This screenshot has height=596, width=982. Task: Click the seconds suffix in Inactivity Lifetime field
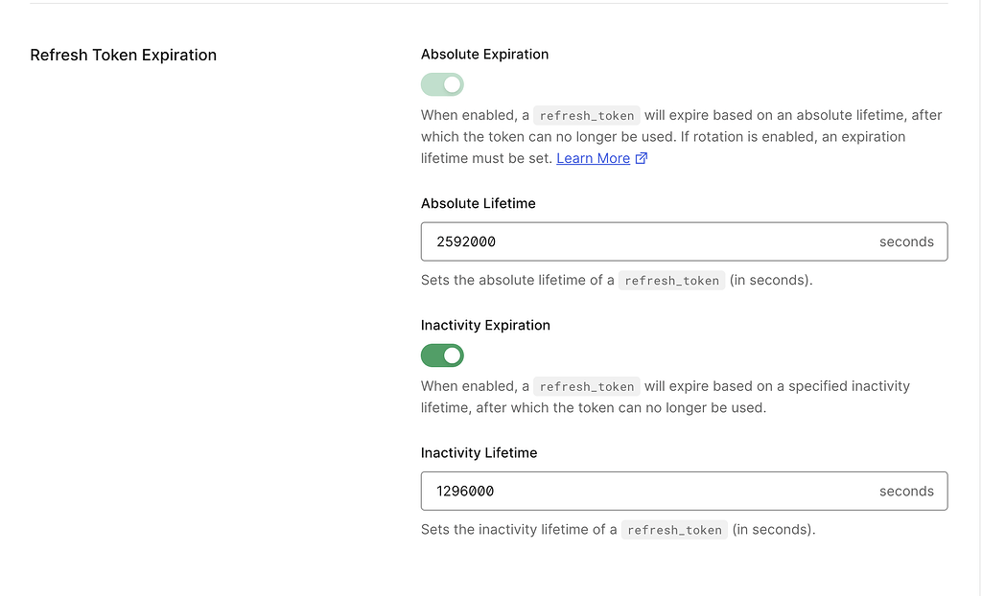(905, 491)
